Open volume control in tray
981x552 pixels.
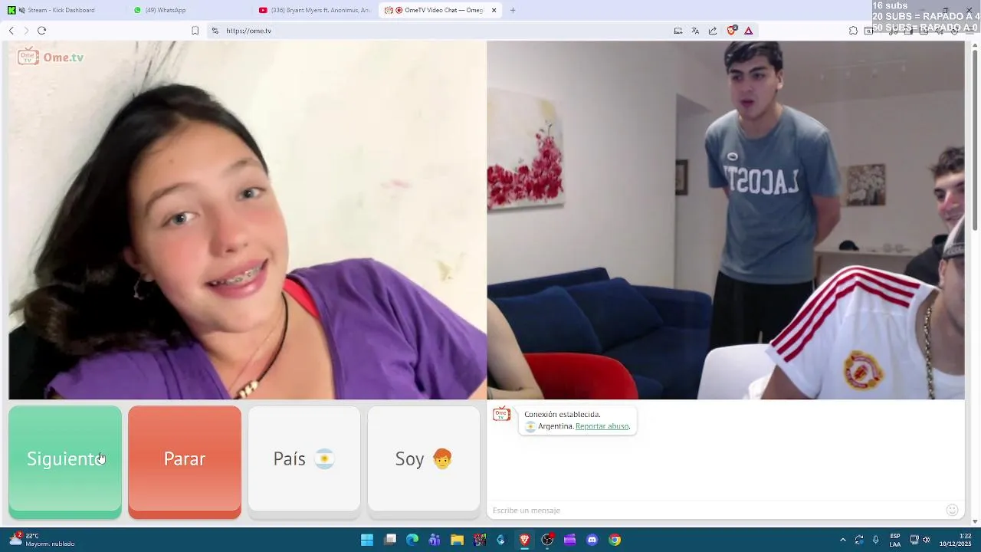(x=927, y=540)
